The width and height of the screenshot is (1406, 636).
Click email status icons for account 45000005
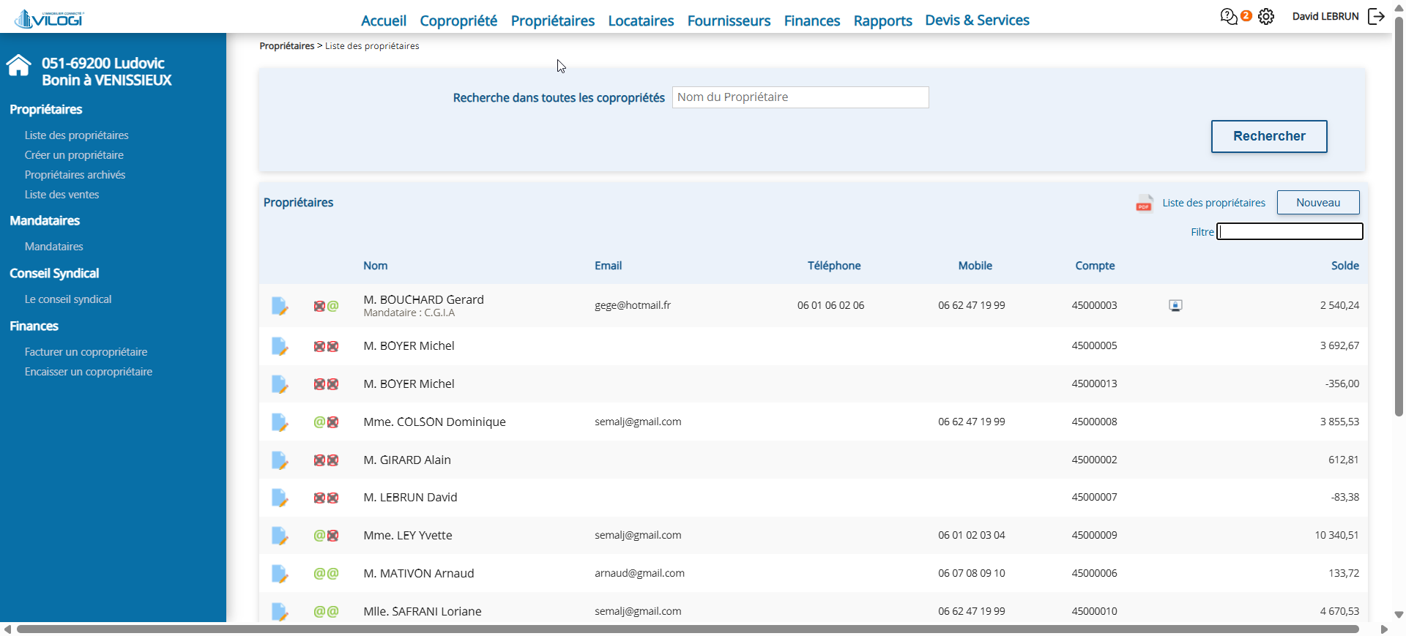[x=326, y=346]
